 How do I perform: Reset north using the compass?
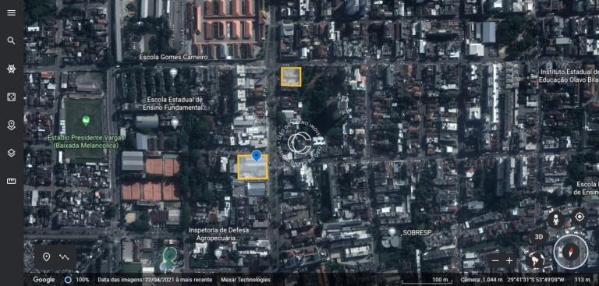click(x=571, y=252)
